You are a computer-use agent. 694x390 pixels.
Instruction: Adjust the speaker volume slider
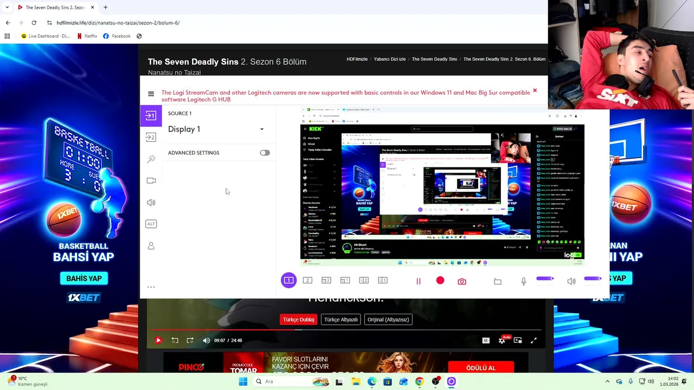click(593, 278)
